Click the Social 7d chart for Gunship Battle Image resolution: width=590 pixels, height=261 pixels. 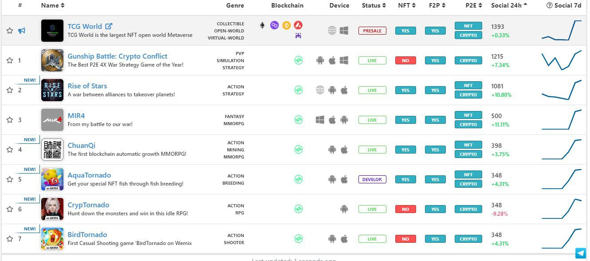(x=561, y=60)
